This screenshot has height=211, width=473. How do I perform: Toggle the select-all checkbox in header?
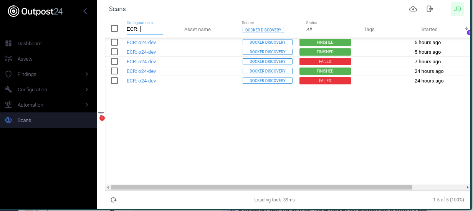coord(114,28)
